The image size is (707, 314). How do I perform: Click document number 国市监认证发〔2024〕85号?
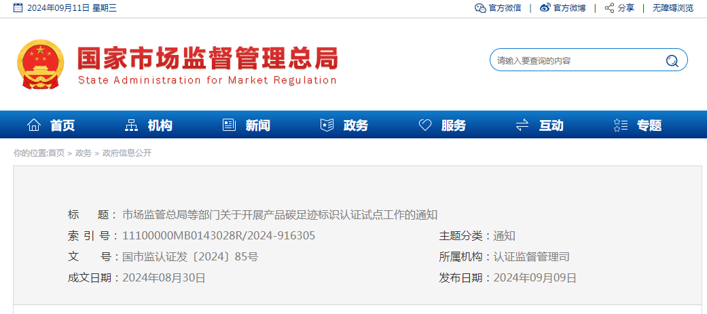coord(190,257)
